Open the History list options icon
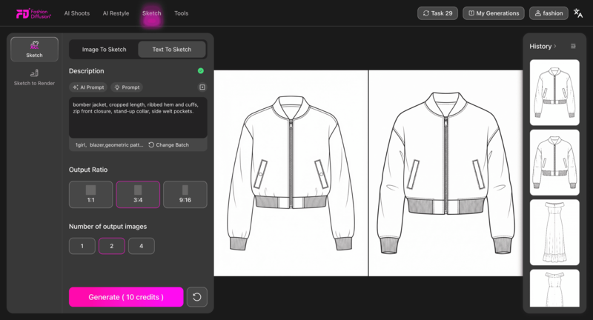The width and height of the screenshot is (593, 320). 573,46
